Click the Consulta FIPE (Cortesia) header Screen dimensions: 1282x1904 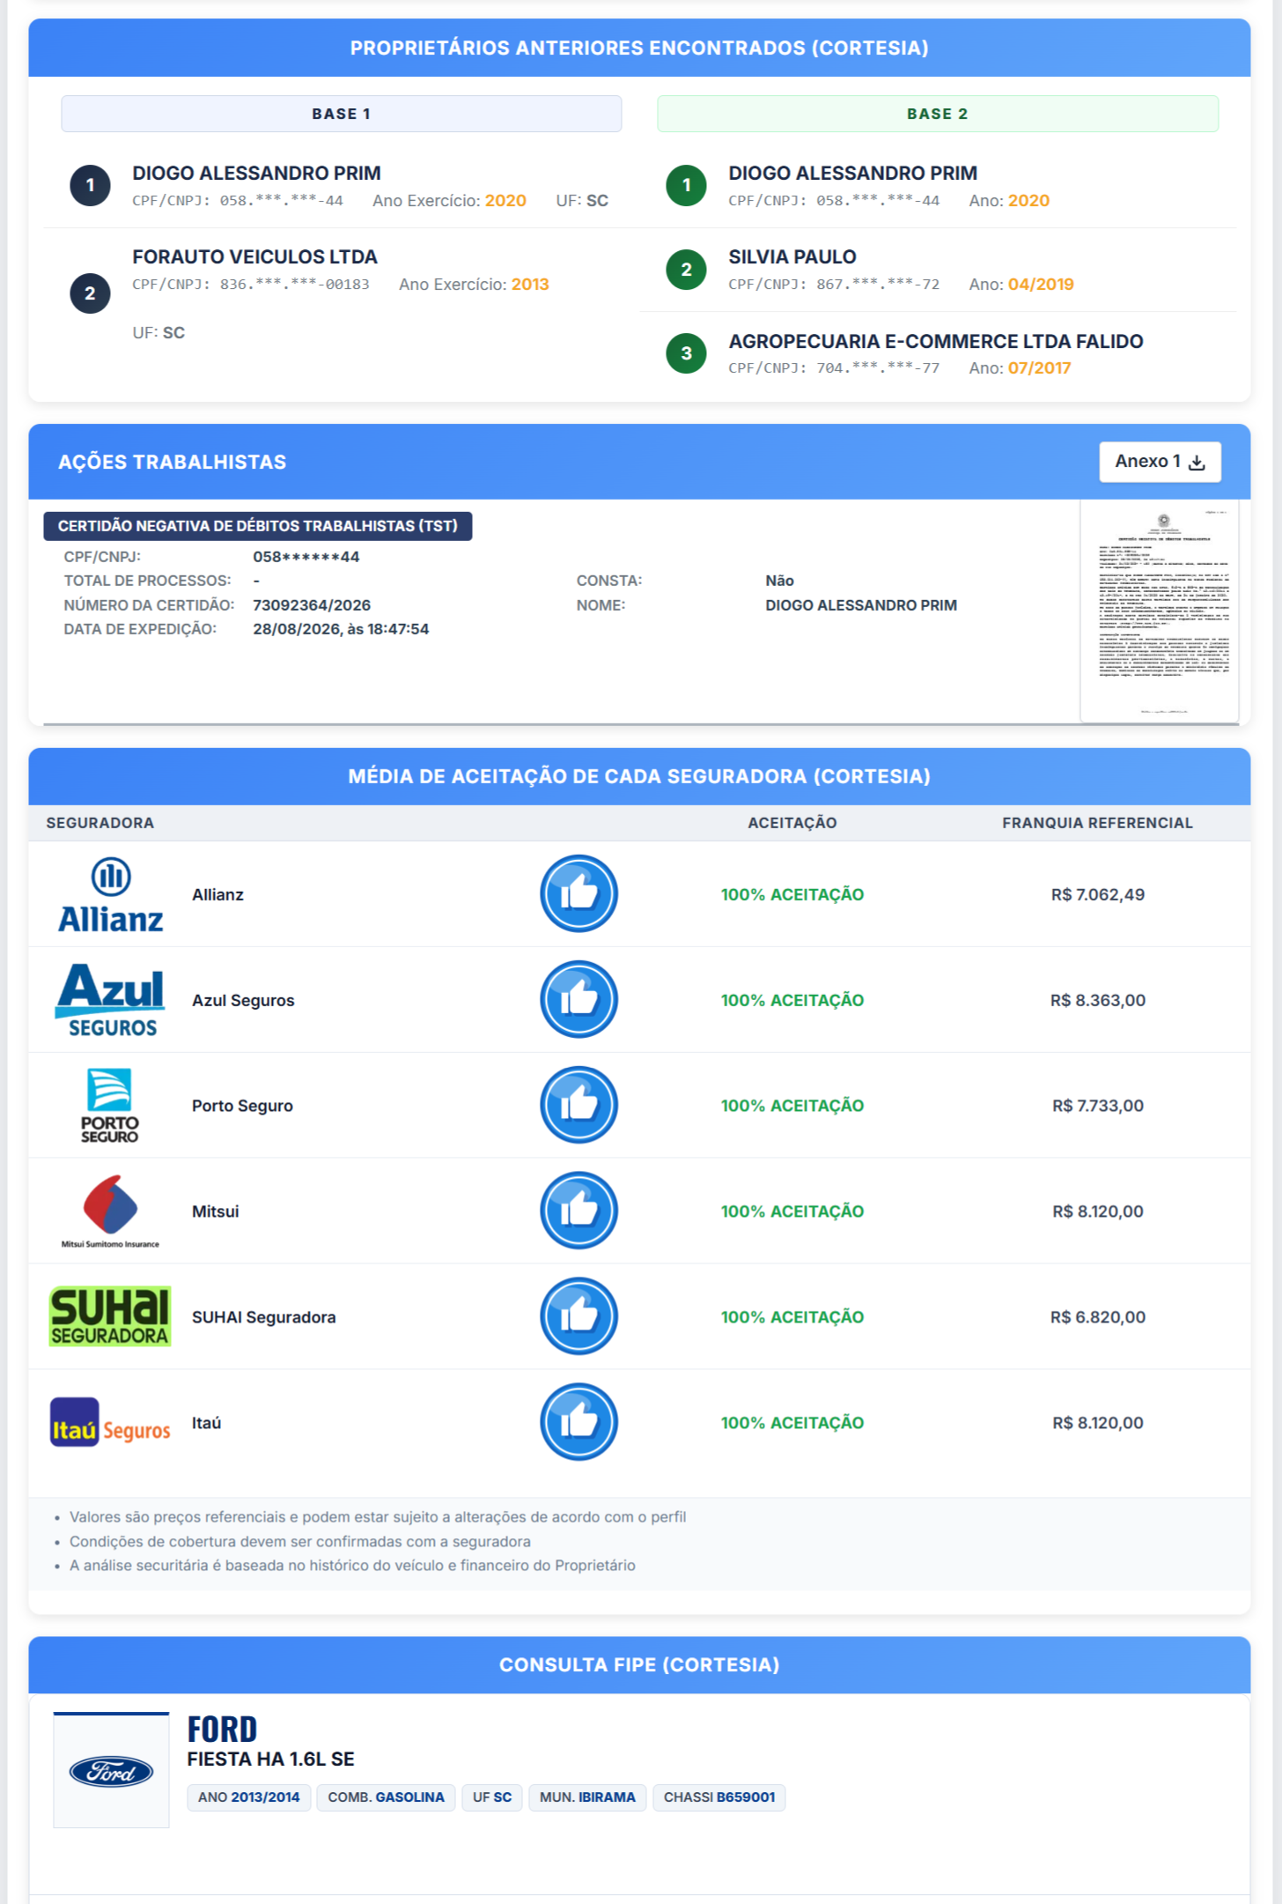click(x=639, y=1665)
